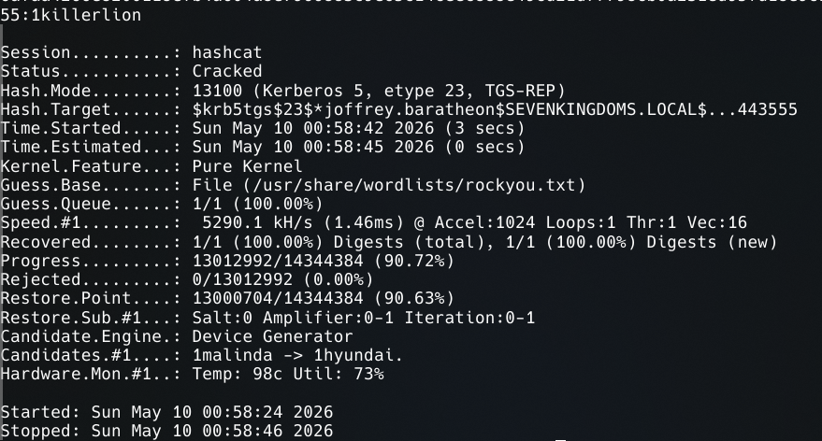Click the Rejected count 0/13012992

point(242,279)
